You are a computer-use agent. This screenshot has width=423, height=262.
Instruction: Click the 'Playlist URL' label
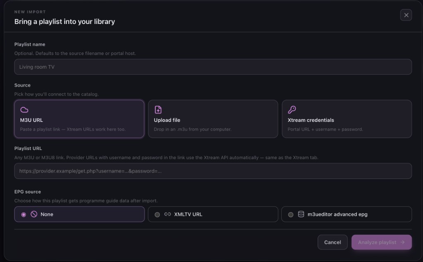click(28, 148)
